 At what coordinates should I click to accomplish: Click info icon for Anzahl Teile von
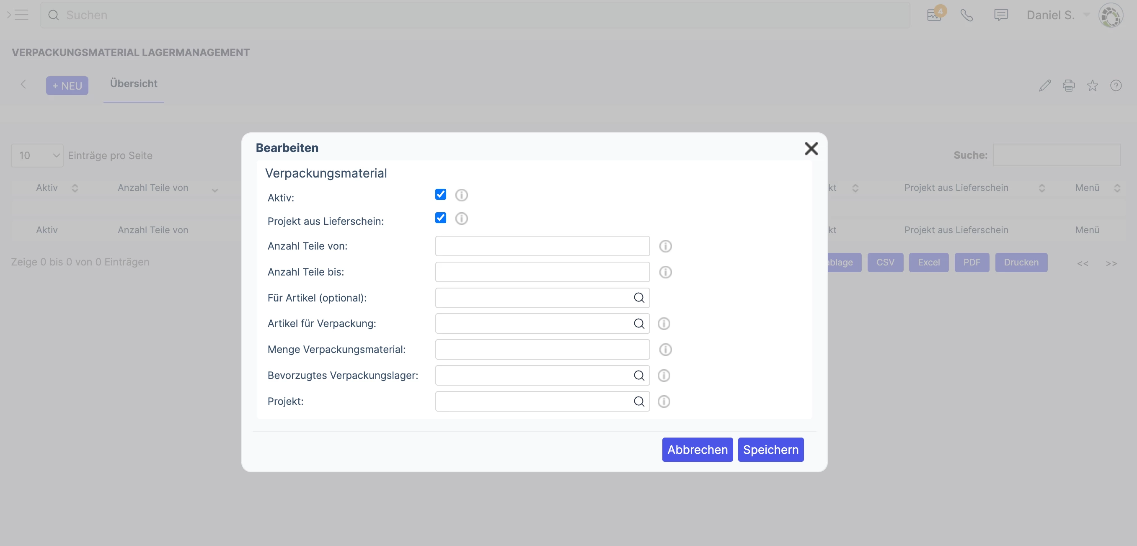click(665, 246)
